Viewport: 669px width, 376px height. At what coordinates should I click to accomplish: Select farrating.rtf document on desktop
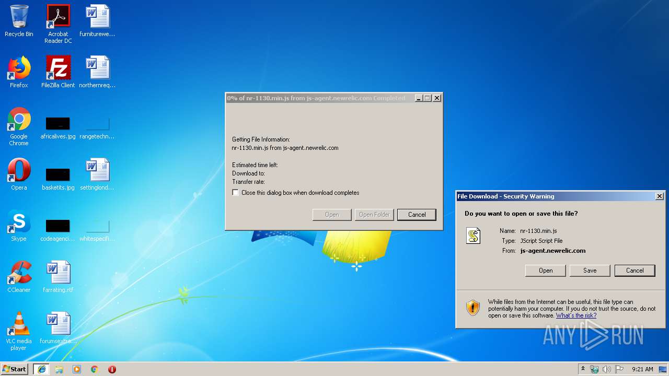pyautogui.click(x=58, y=277)
